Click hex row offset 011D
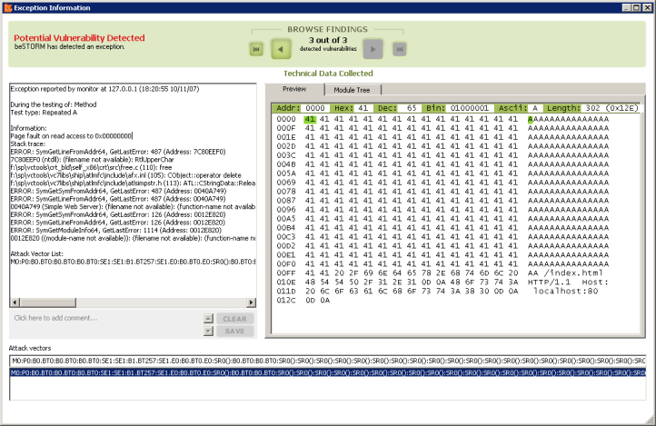The image size is (656, 426). coord(286,291)
